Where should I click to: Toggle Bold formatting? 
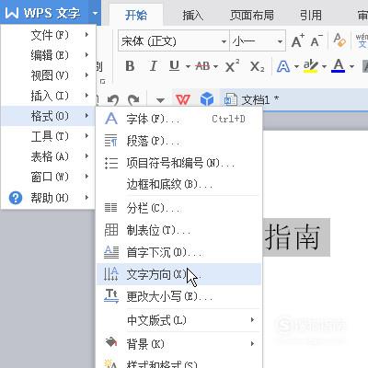pos(130,66)
